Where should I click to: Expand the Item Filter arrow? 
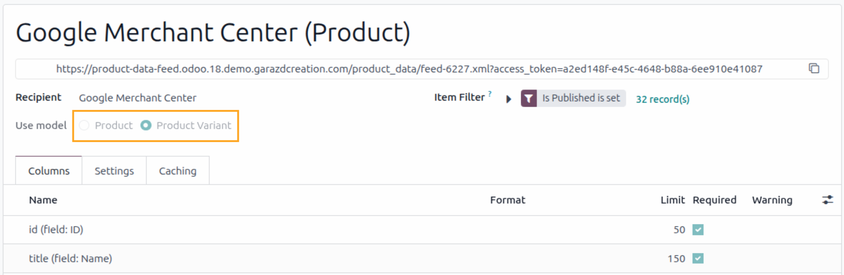point(509,99)
